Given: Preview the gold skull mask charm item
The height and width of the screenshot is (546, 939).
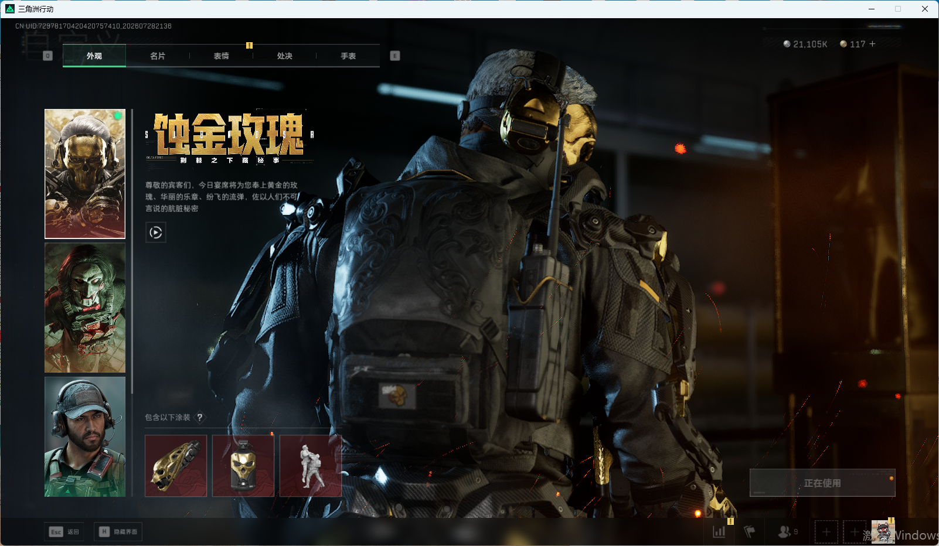Looking at the screenshot, I should coord(243,466).
